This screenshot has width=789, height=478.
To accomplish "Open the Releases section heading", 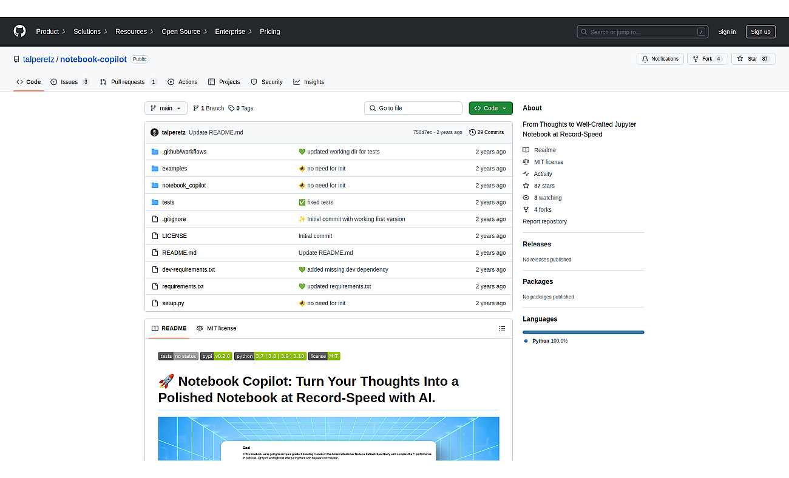I will click(537, 244).
